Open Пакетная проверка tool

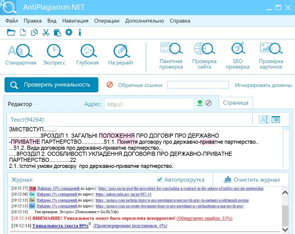pos(171,56)
